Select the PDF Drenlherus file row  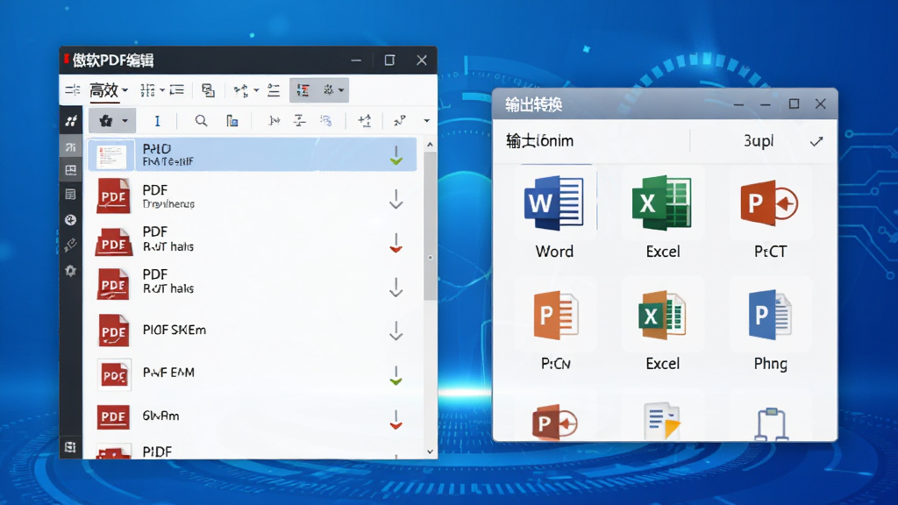click(x=252, y=196)
